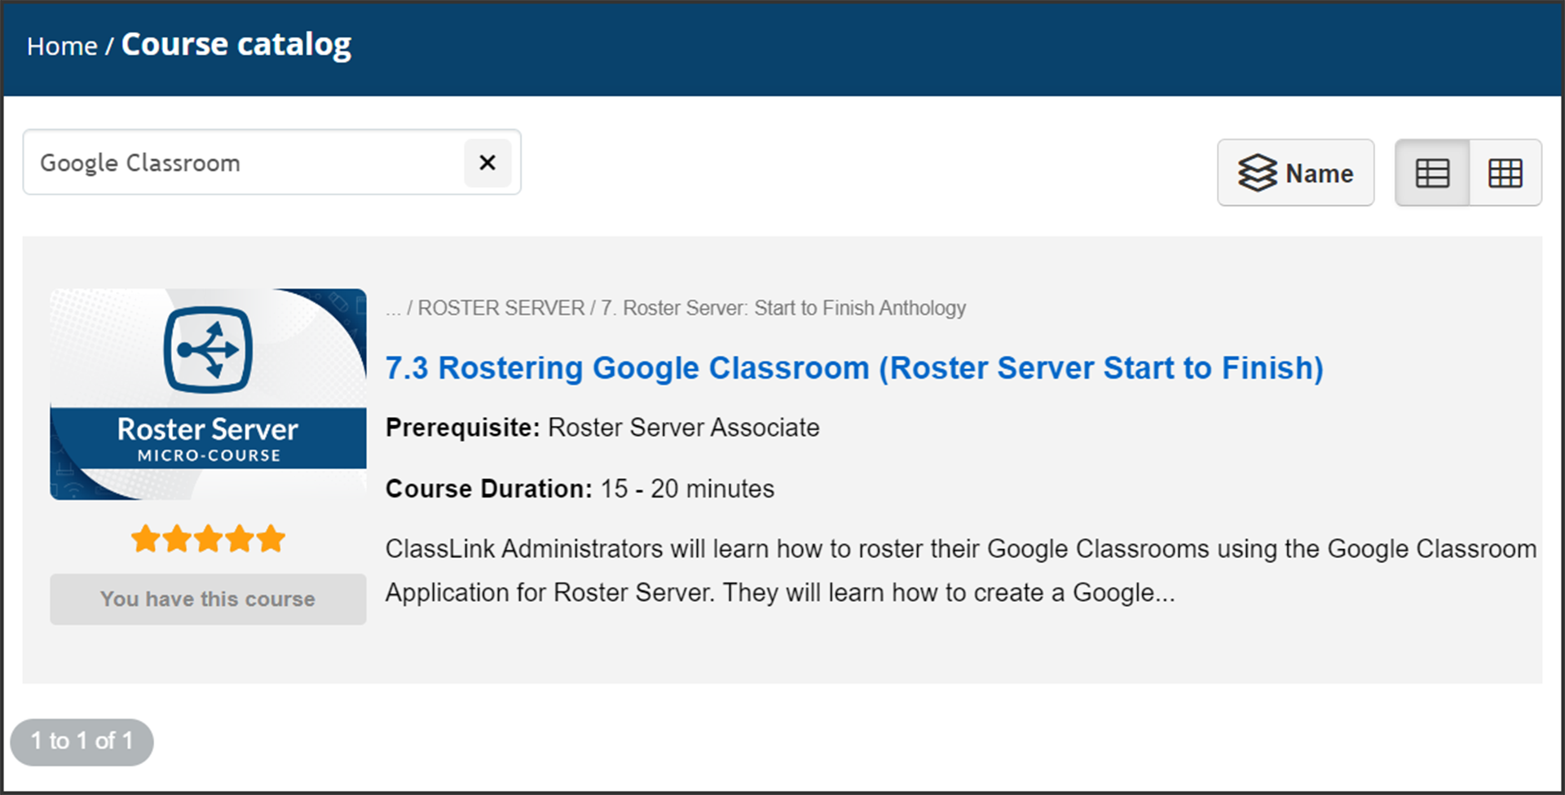The width and height of the screenshot is (1565, 795).
Task: Select the Course catalog breadcrumb entry
Action: coord(236,46)
